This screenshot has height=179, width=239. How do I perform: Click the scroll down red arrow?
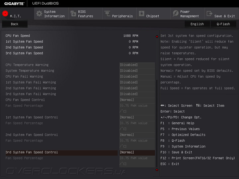pos(157,170)
